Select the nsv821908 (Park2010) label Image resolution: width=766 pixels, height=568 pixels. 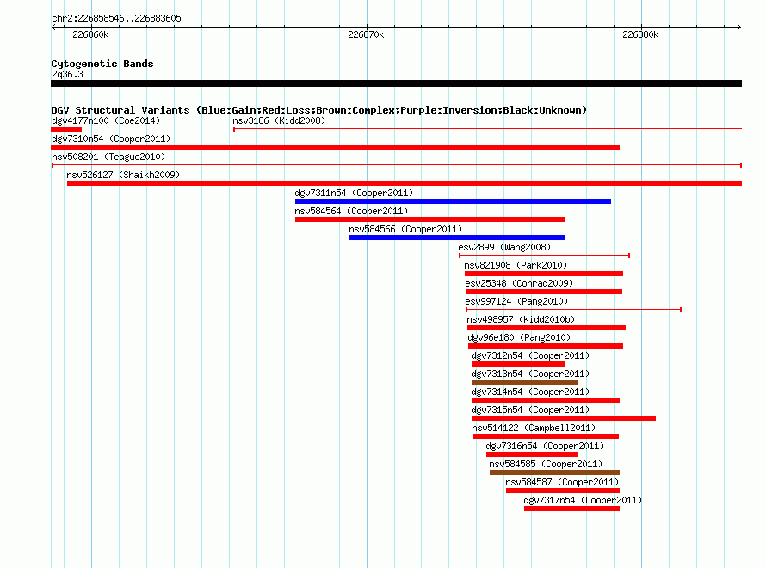(x=516, y=265)
